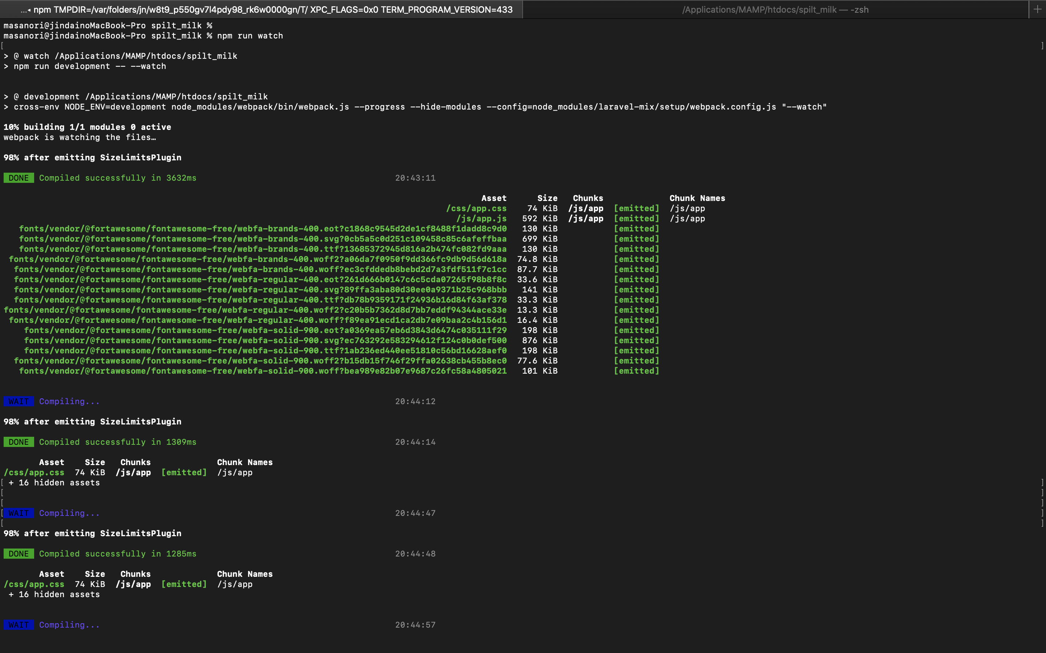1046x653 pixels.
Task: Click the 20:44:14 timestamp
Action: click(415, 442)
